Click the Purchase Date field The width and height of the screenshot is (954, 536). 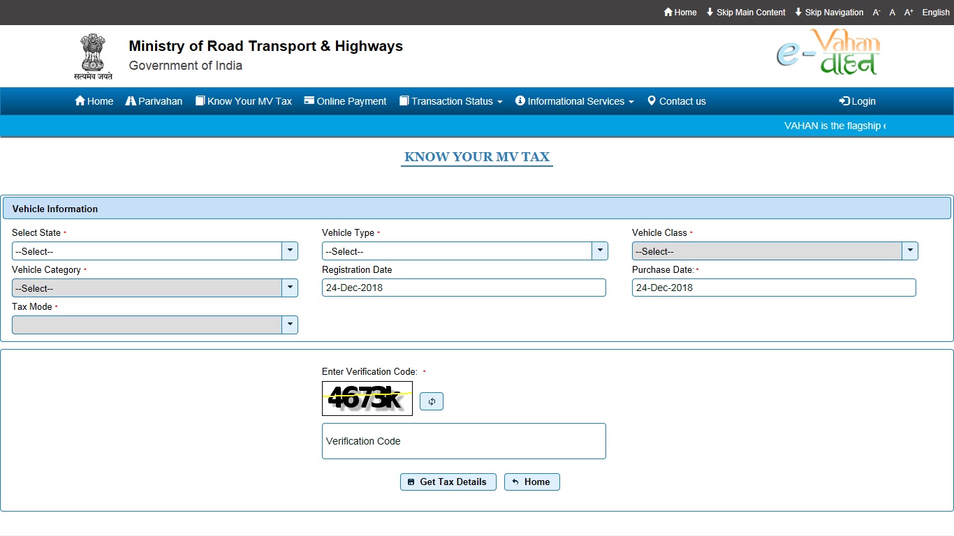coord(773,288)
